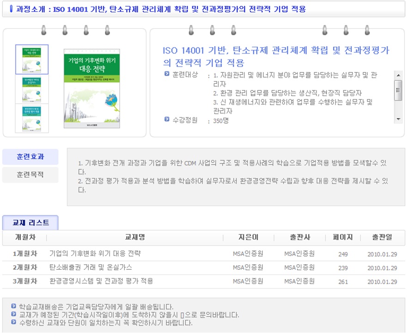
Task: Click the blue icon before 과정소개 header
Action: [x=11, y=9]
